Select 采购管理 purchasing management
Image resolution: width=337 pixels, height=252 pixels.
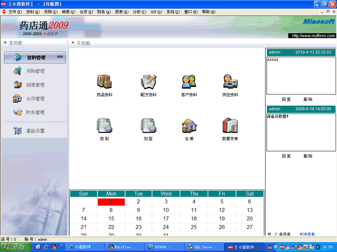35,71
